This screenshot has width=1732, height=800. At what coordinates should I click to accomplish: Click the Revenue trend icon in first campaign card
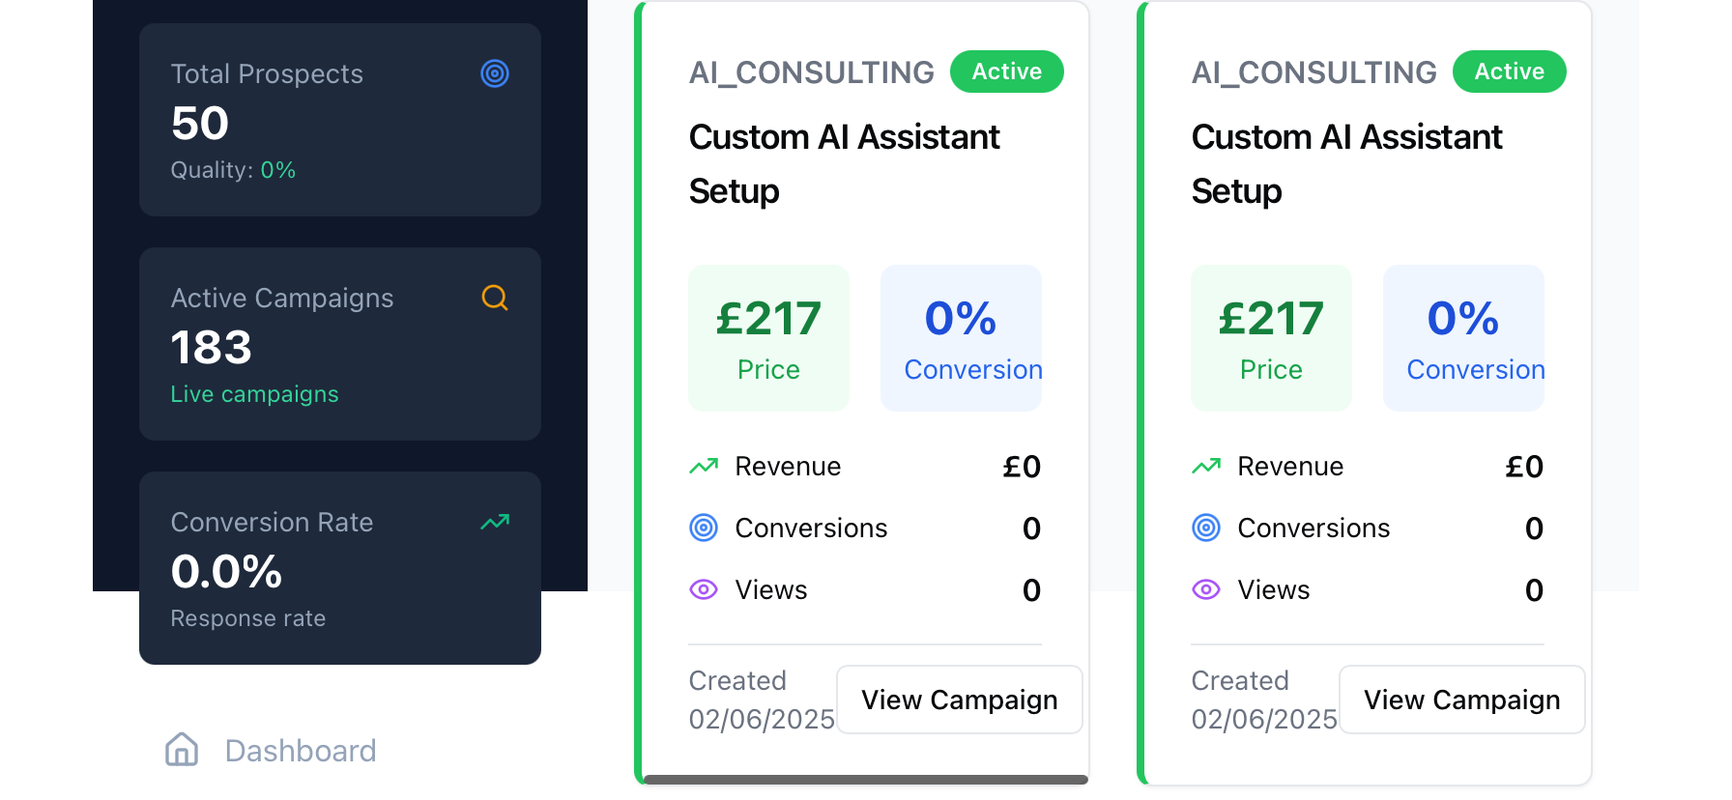(704, 467)
